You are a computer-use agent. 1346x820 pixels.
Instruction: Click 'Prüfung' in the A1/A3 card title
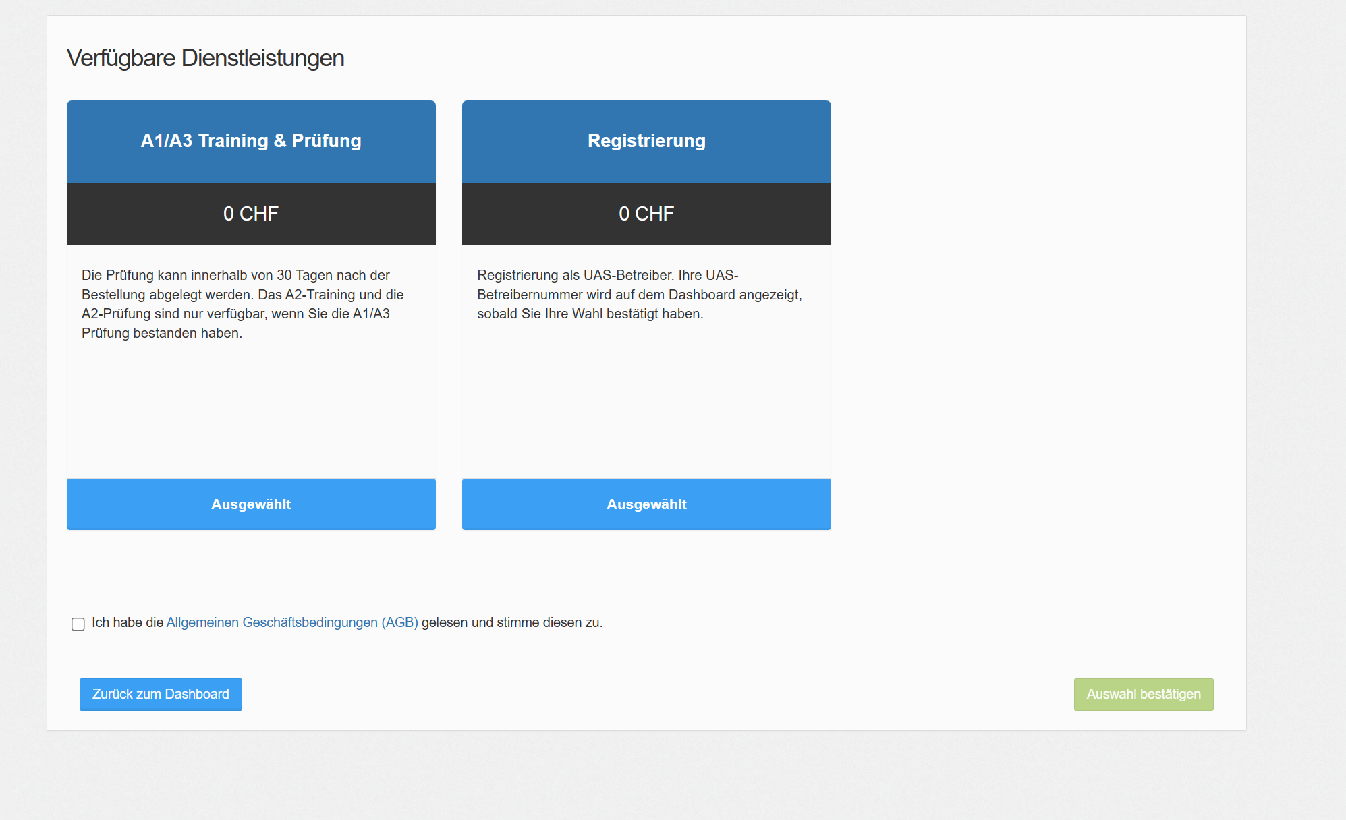pyautogui.click(x=327, y=141)
